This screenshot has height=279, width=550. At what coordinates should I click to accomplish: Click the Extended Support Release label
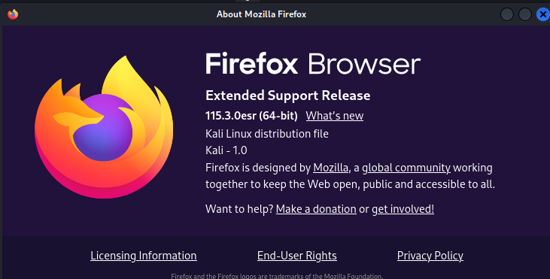(x=288, y=96)
